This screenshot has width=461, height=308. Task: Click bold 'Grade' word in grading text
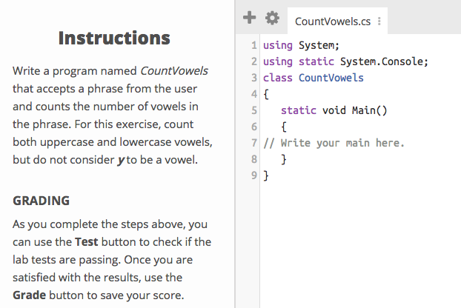point(29,295)
